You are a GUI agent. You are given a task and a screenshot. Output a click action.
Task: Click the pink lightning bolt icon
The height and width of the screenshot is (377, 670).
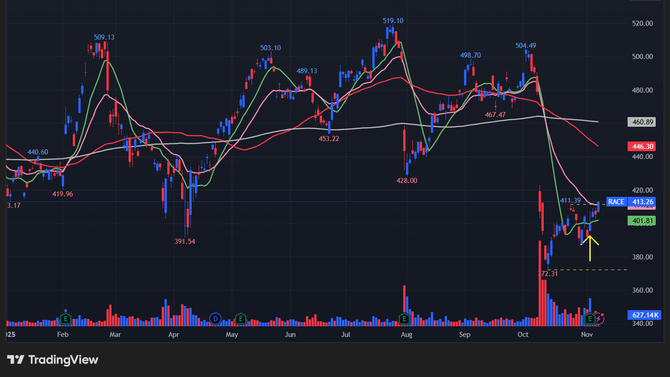point(599,318)
